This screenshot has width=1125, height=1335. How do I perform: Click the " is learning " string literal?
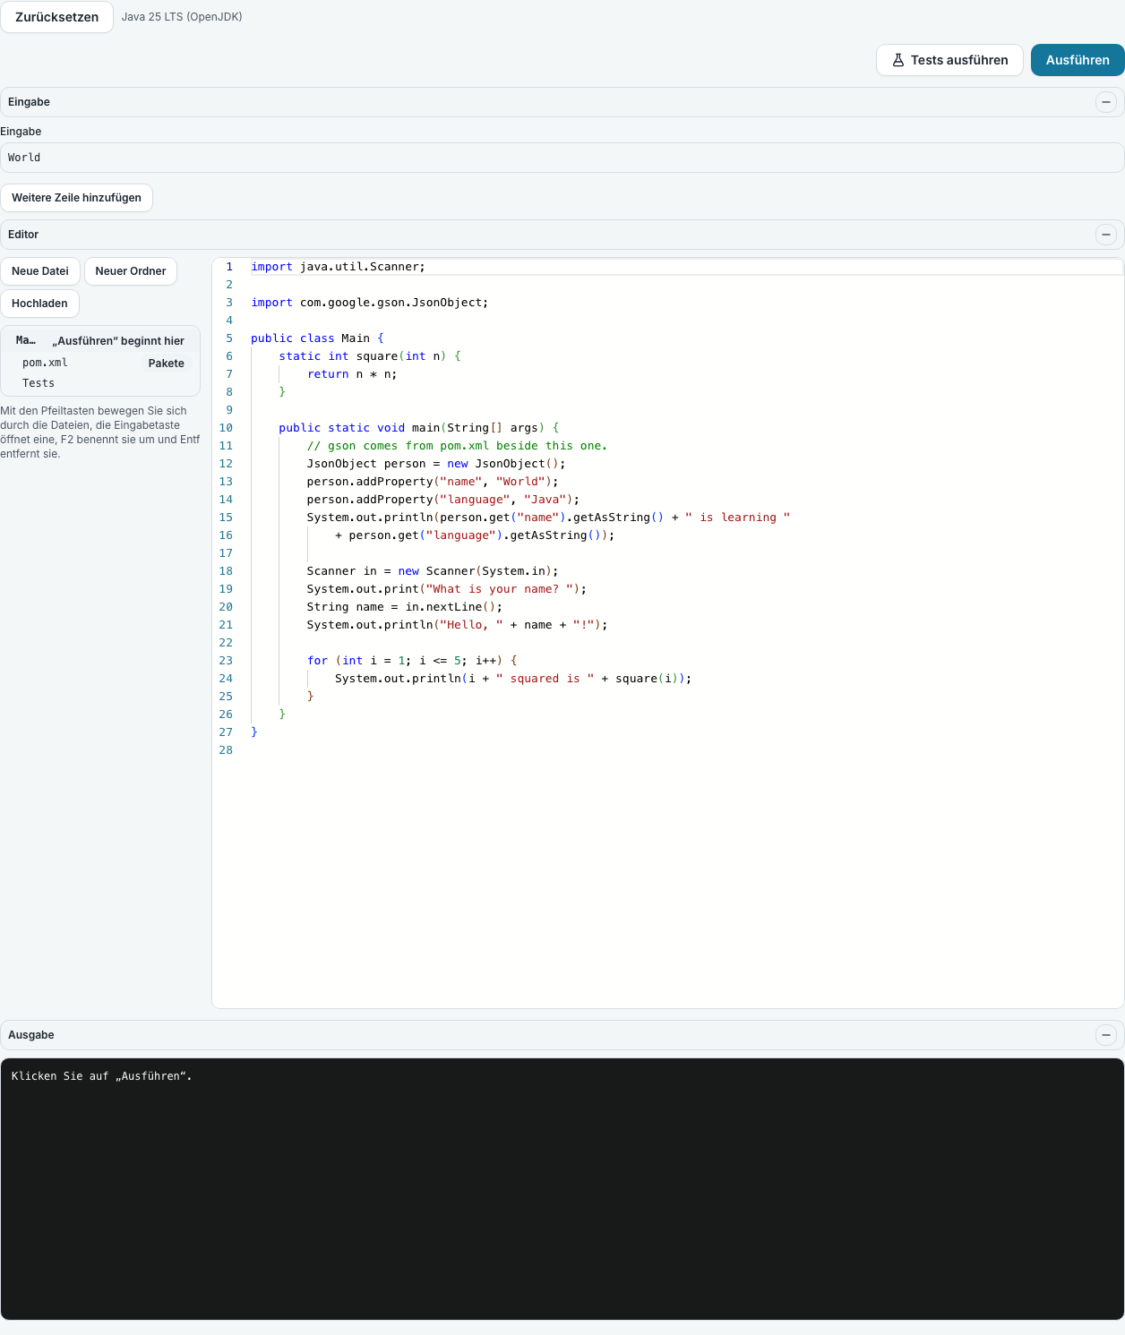[737, 518]
